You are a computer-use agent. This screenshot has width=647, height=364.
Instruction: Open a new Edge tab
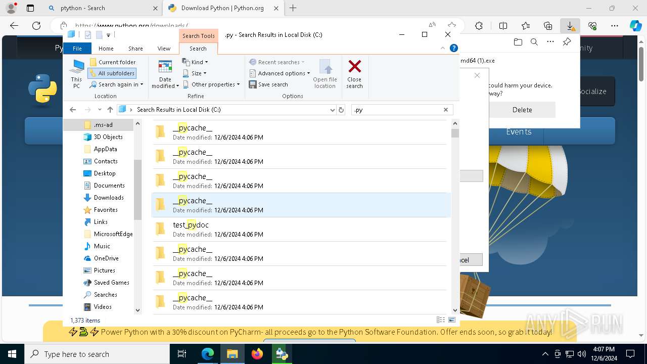tap(293, 8)
